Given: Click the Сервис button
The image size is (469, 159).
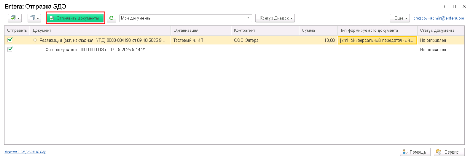Looking at the screenshot, I should tap(449, 152).
